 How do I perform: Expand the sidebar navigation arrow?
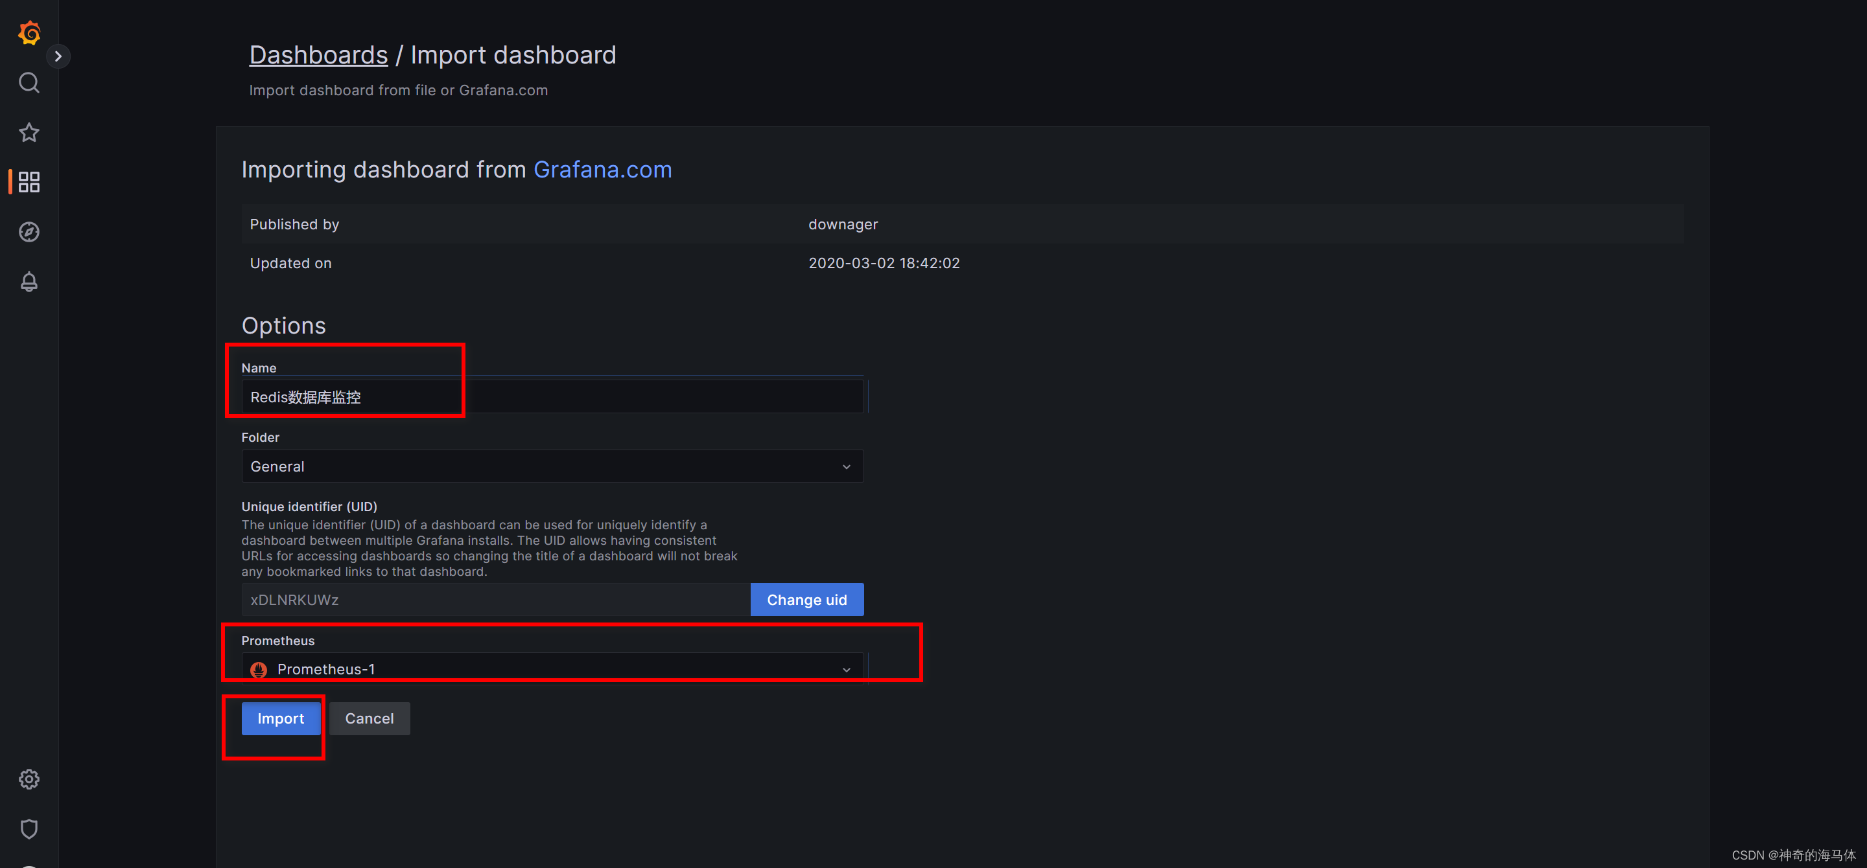(58, 56)
